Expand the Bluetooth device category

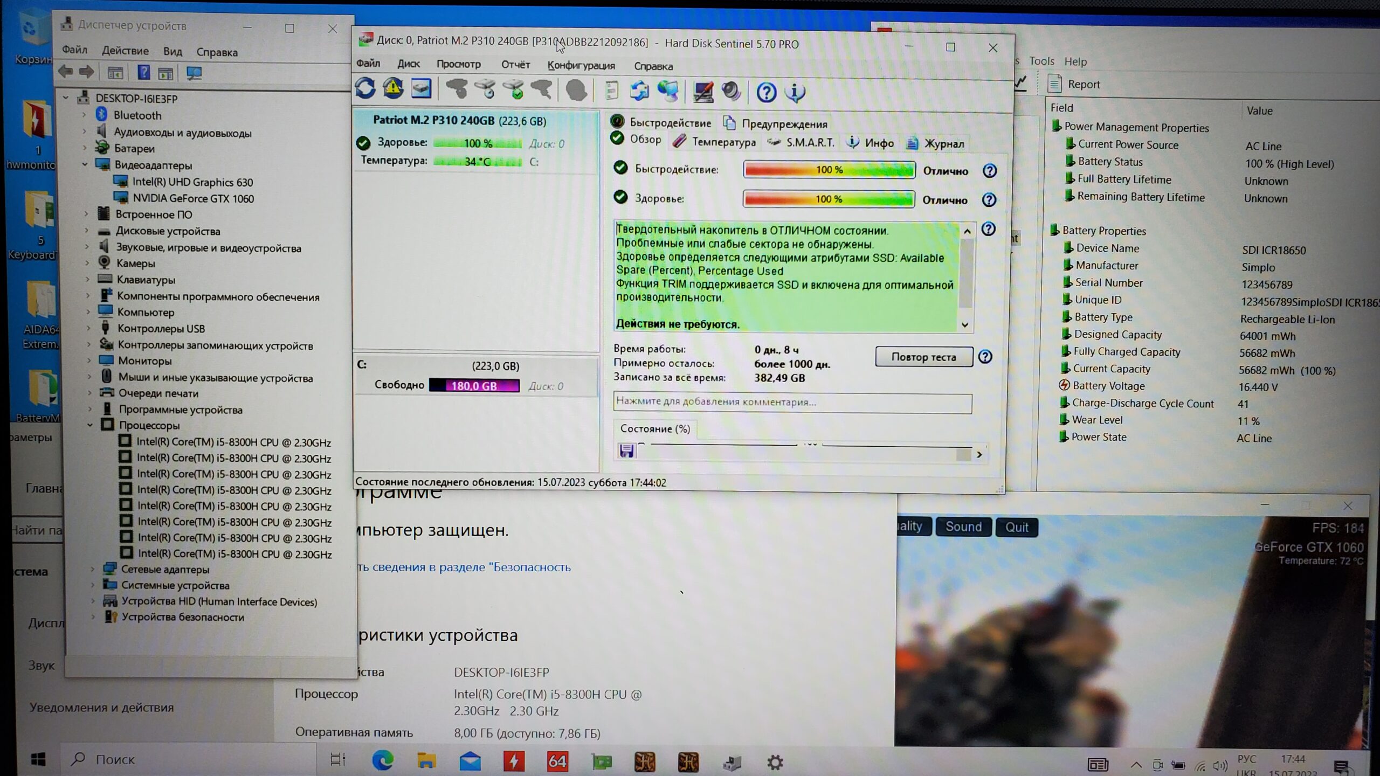click(x=84, y=115)
